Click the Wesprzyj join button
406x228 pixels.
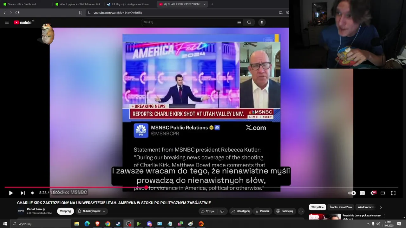pos(65,211)
